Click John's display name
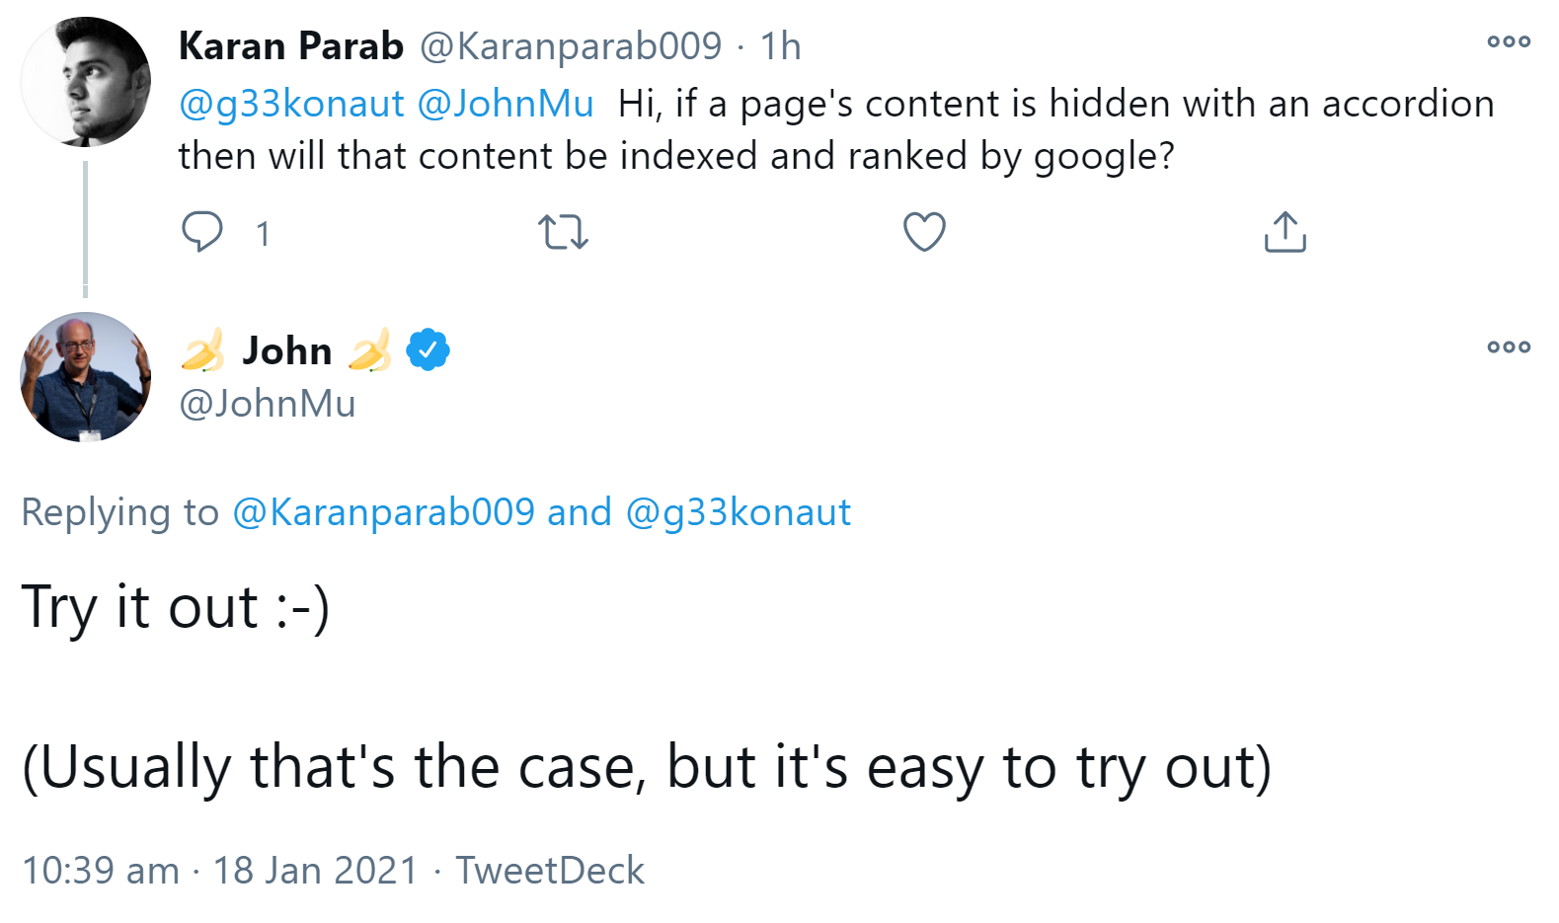 288,349
